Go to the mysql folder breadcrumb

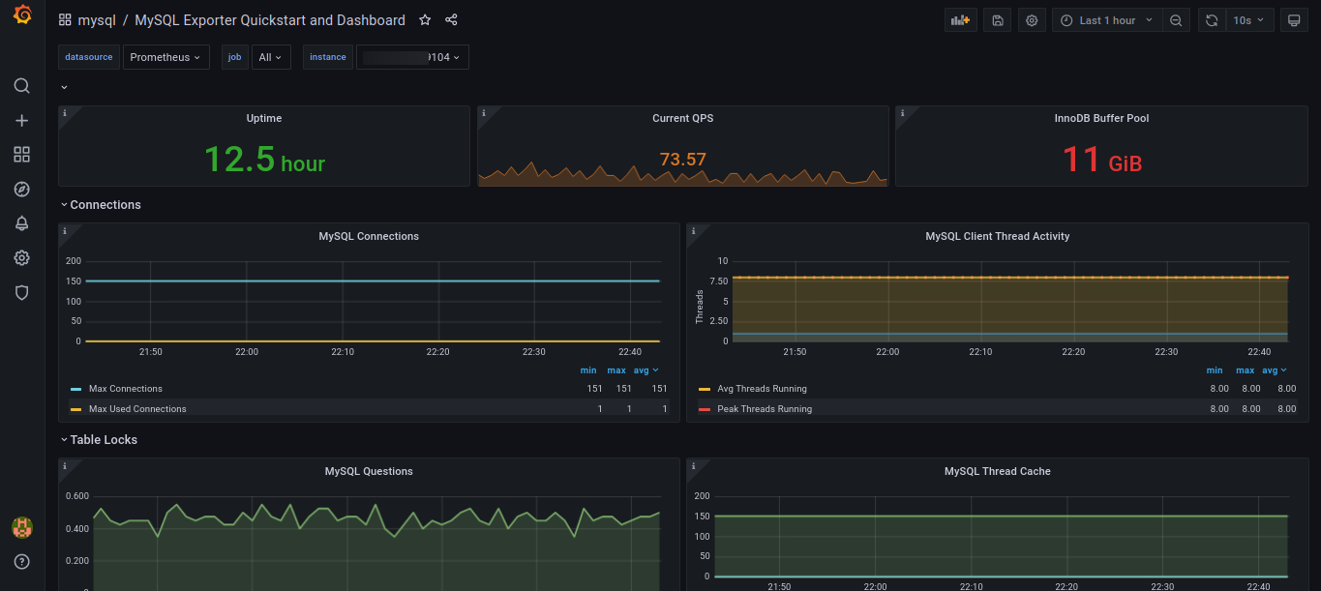[x=98, y=19]
